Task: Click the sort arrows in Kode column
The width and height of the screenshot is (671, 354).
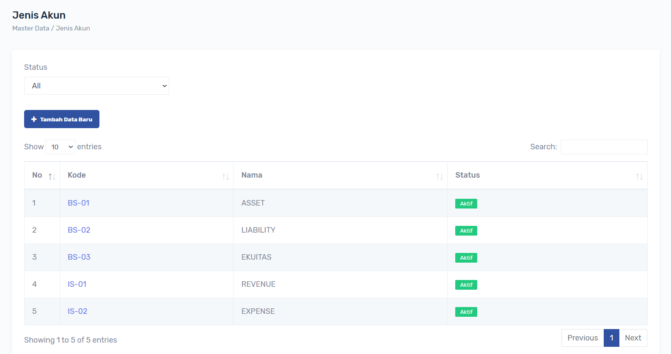Action: (225, 176)
